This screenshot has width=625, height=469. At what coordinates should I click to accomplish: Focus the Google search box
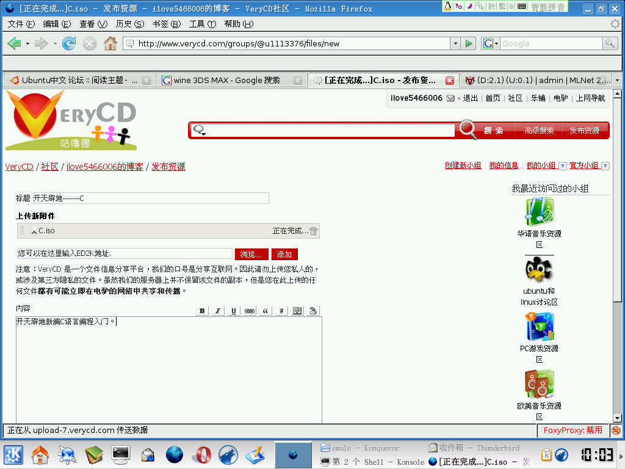click(x=551, y=43)
